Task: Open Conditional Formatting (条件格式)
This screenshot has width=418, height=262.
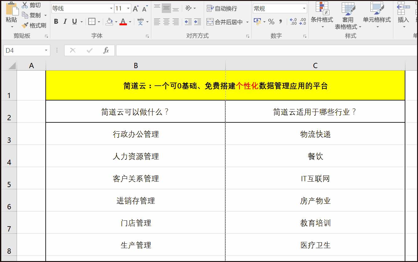Action: [x=322, y=15]
